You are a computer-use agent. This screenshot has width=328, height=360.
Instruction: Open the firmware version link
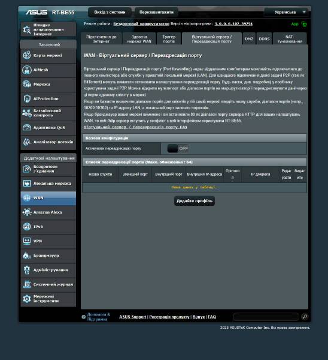click(x=233, y=23)
